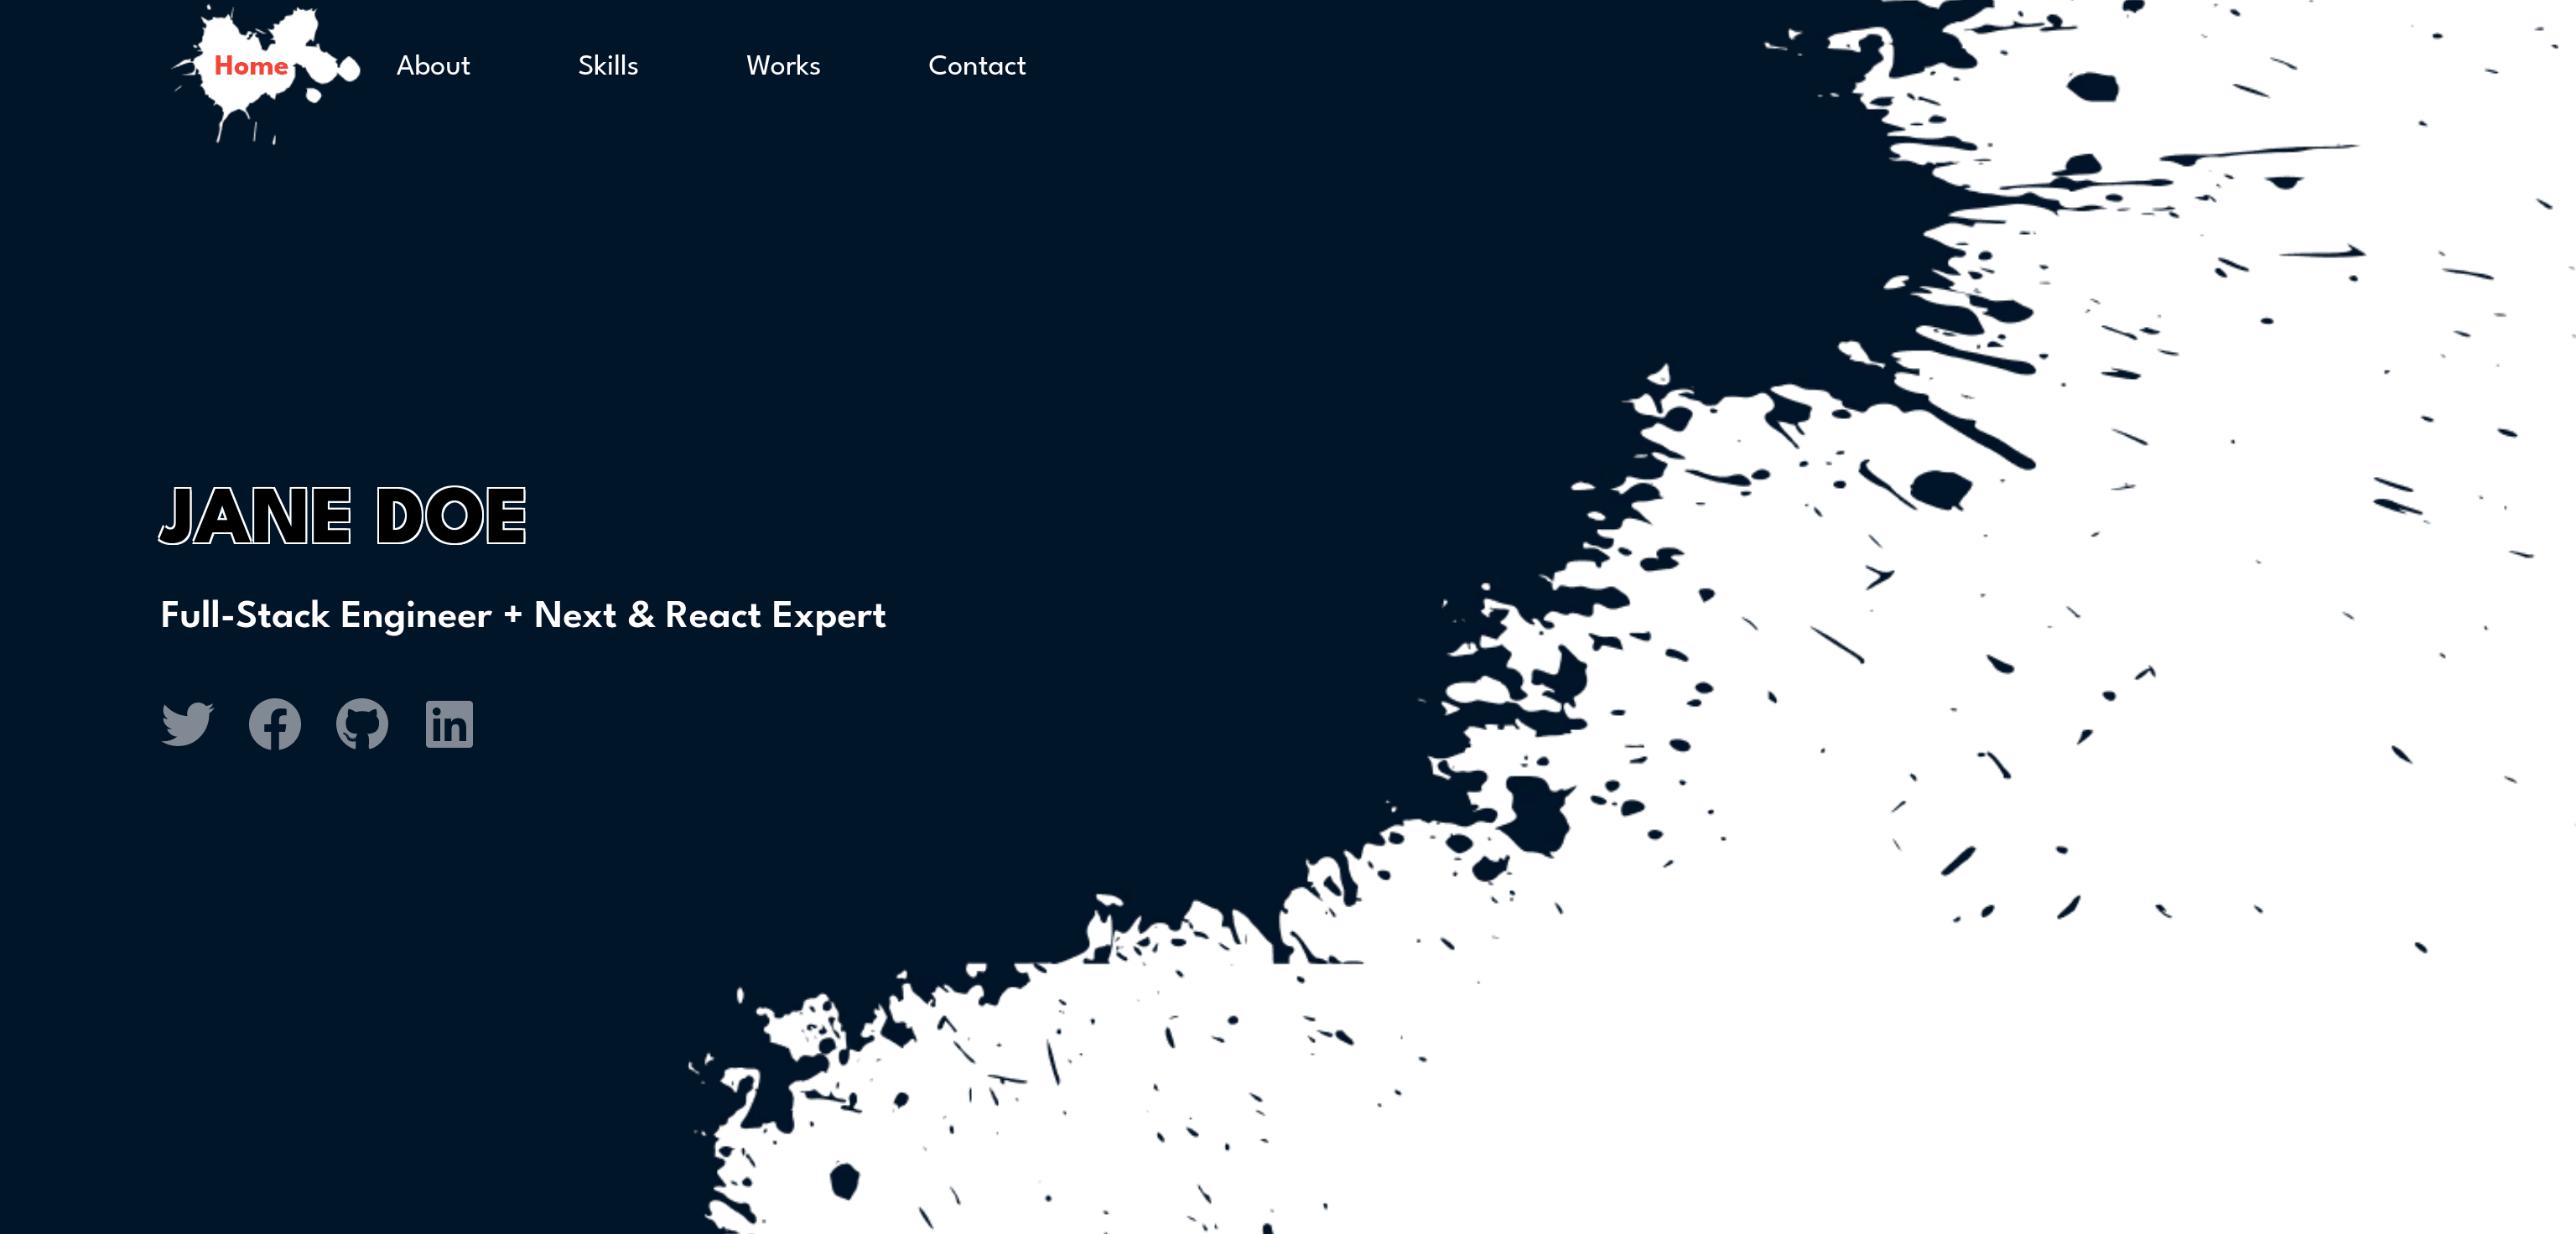Click the red Home label text
Screen dimensions: 2576x1234
click(250, 65)
